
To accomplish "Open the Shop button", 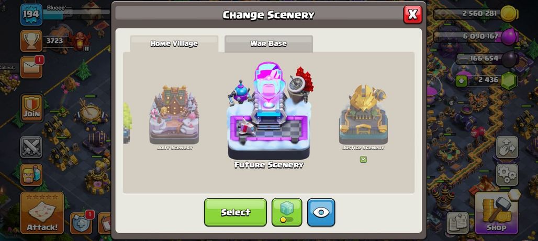I will [x=497, y=213].
